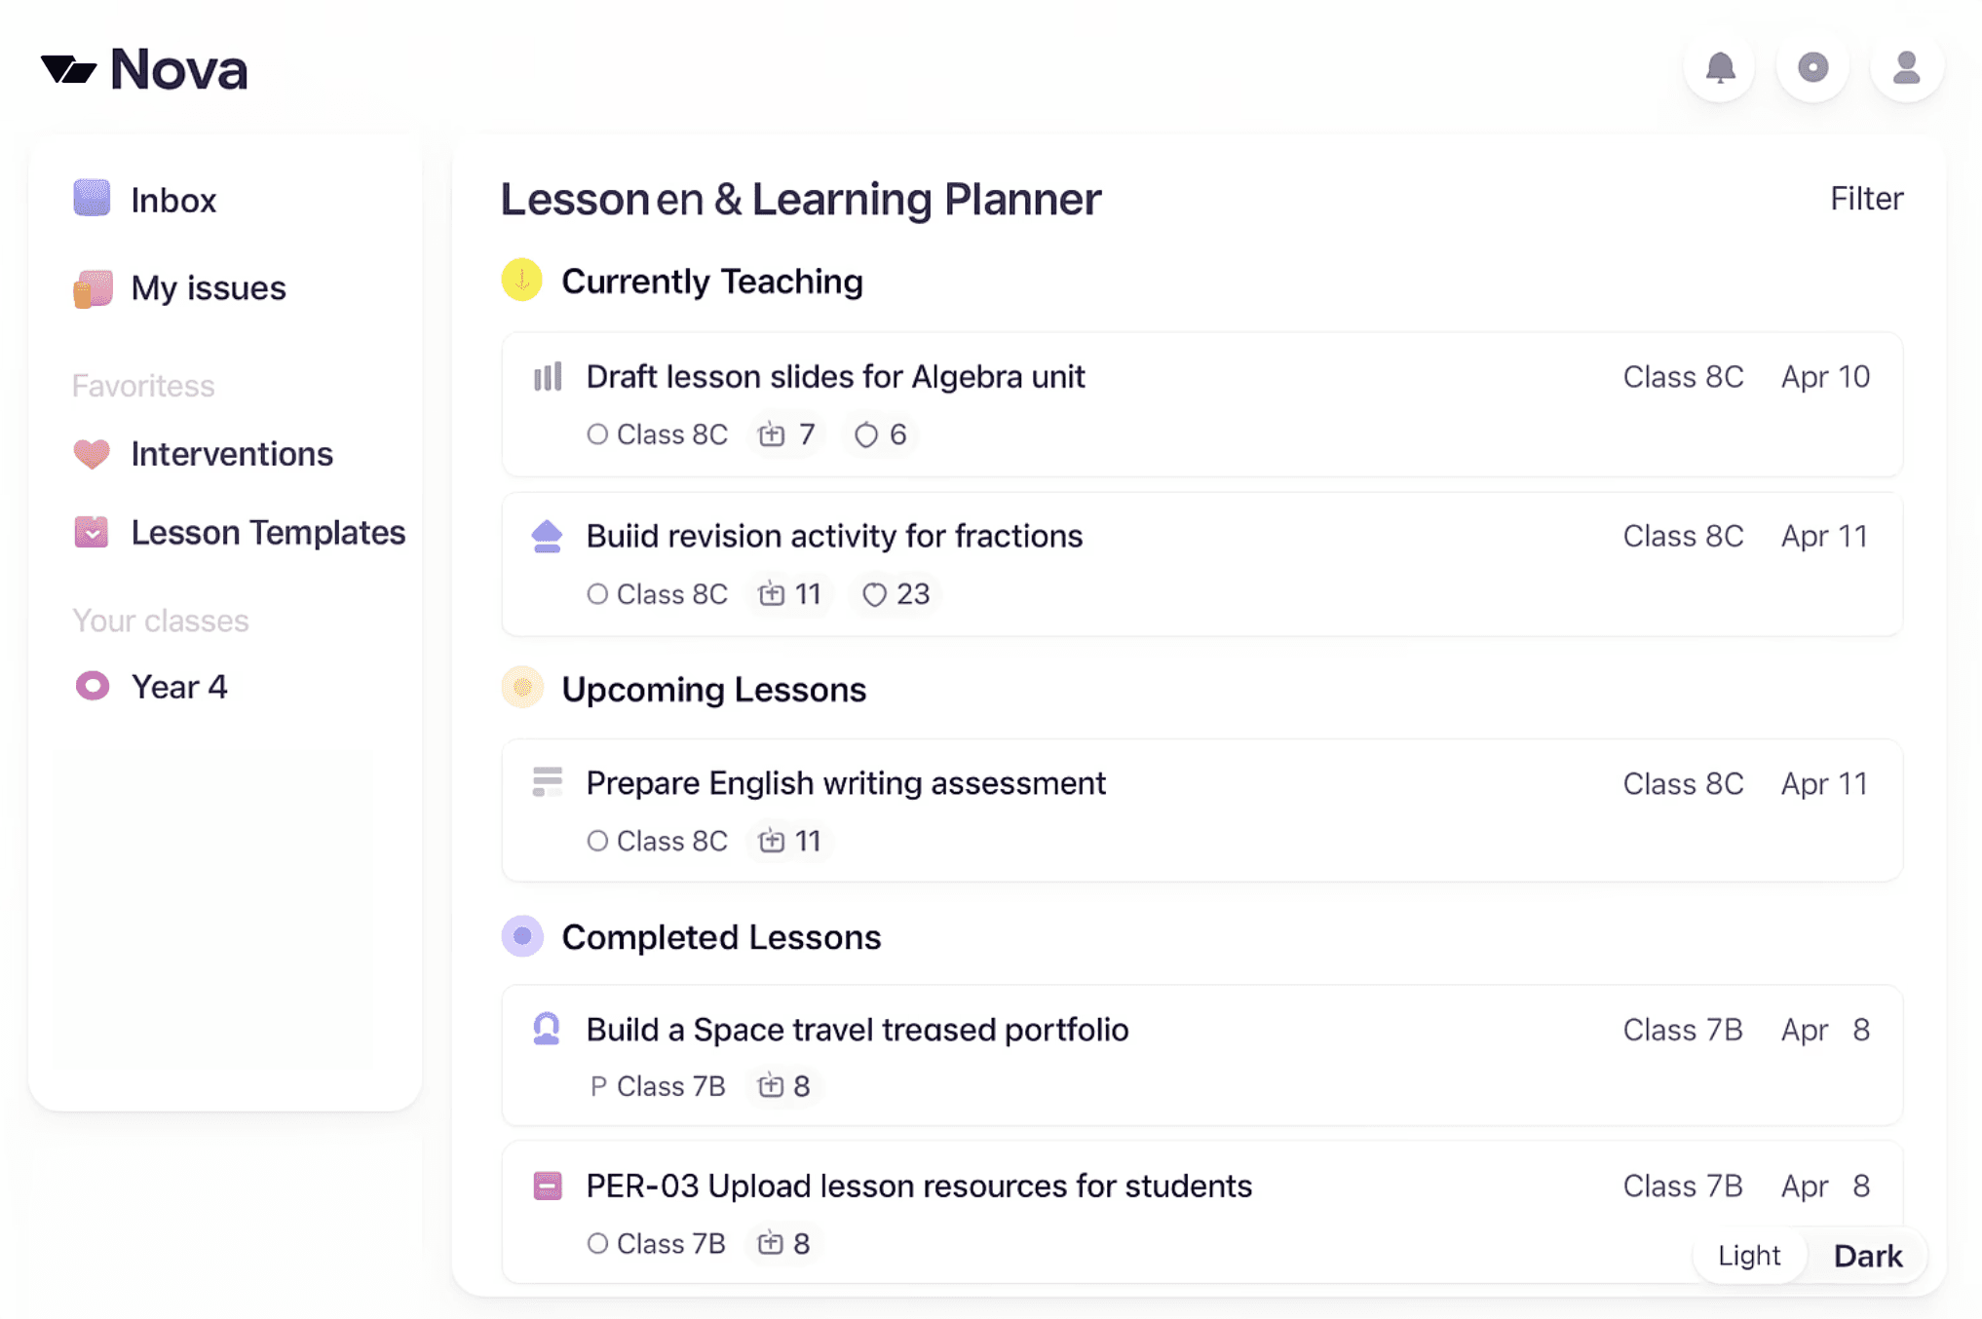Click the pink icon beside PER-03 task
This screenshot has width=1982, height=1319.
coord(548,1186)
